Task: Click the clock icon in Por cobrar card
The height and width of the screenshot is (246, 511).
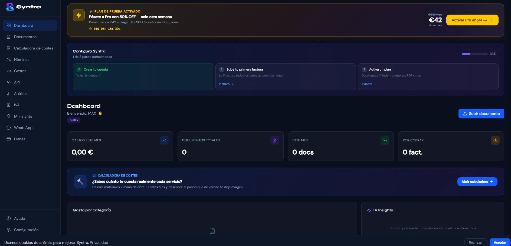Action: [495, 140]
